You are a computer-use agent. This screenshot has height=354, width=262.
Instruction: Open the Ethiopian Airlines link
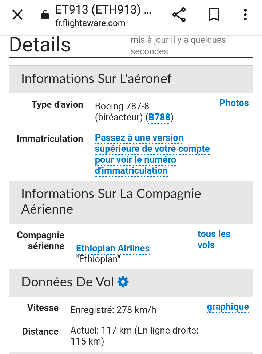(113, 248)
